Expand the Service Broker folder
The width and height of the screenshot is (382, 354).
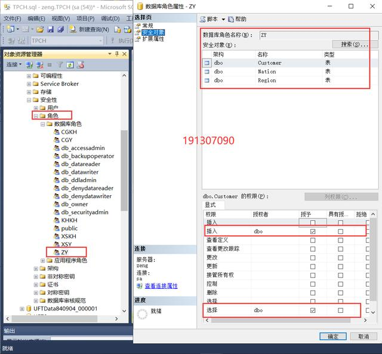click(x=29, y=84)
